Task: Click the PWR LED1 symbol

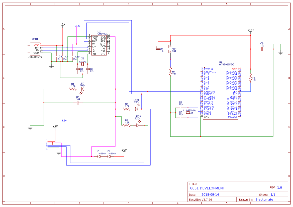Action: point(82,88)
